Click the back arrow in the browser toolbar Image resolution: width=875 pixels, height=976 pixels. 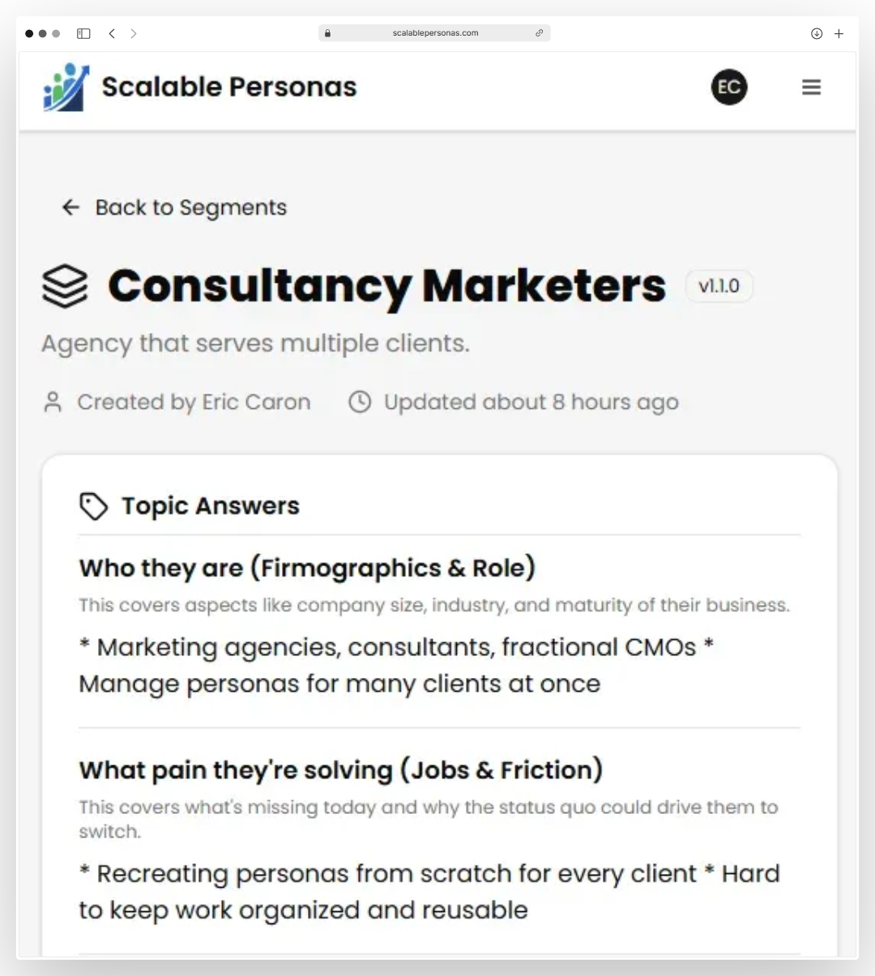click(x=112, y=33)
